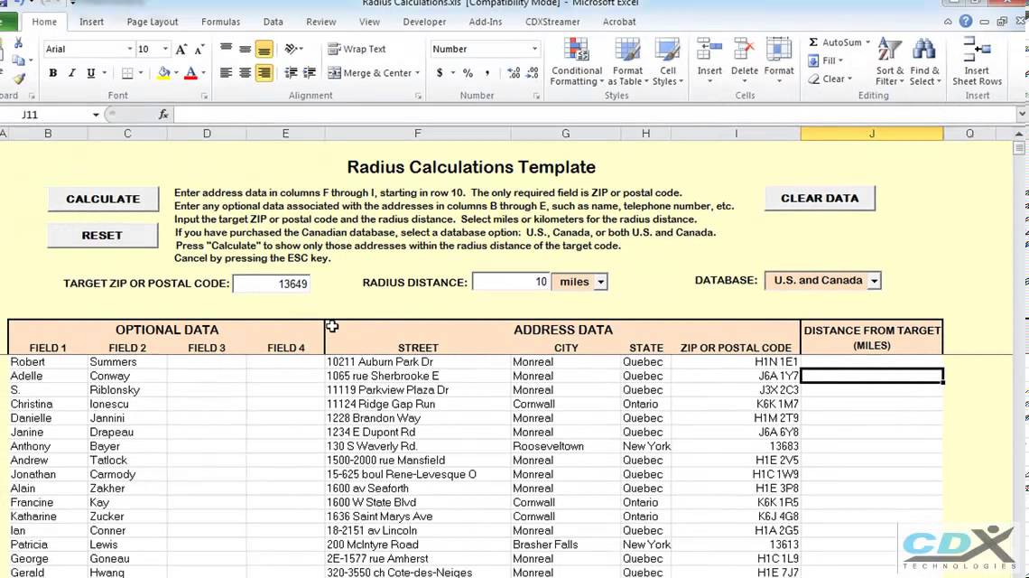Center the cell text
The image size is (1029, 578).
coord(245,73)
